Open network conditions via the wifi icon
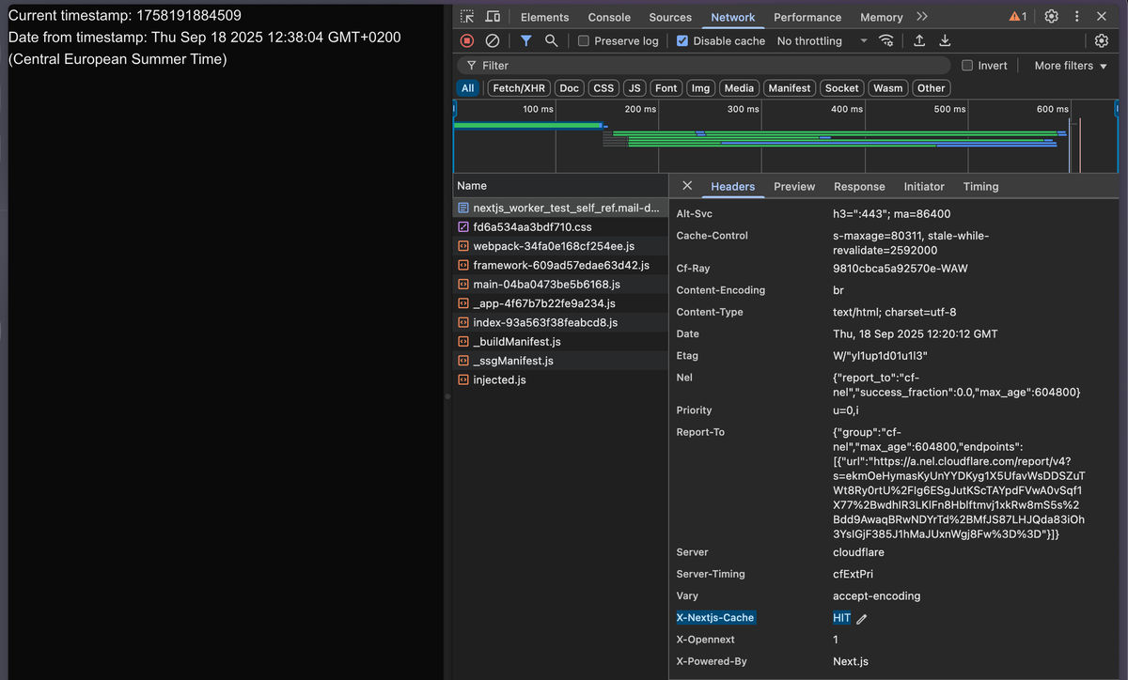This screenshot has height=680, width=1128. click(x=885, y=40)
